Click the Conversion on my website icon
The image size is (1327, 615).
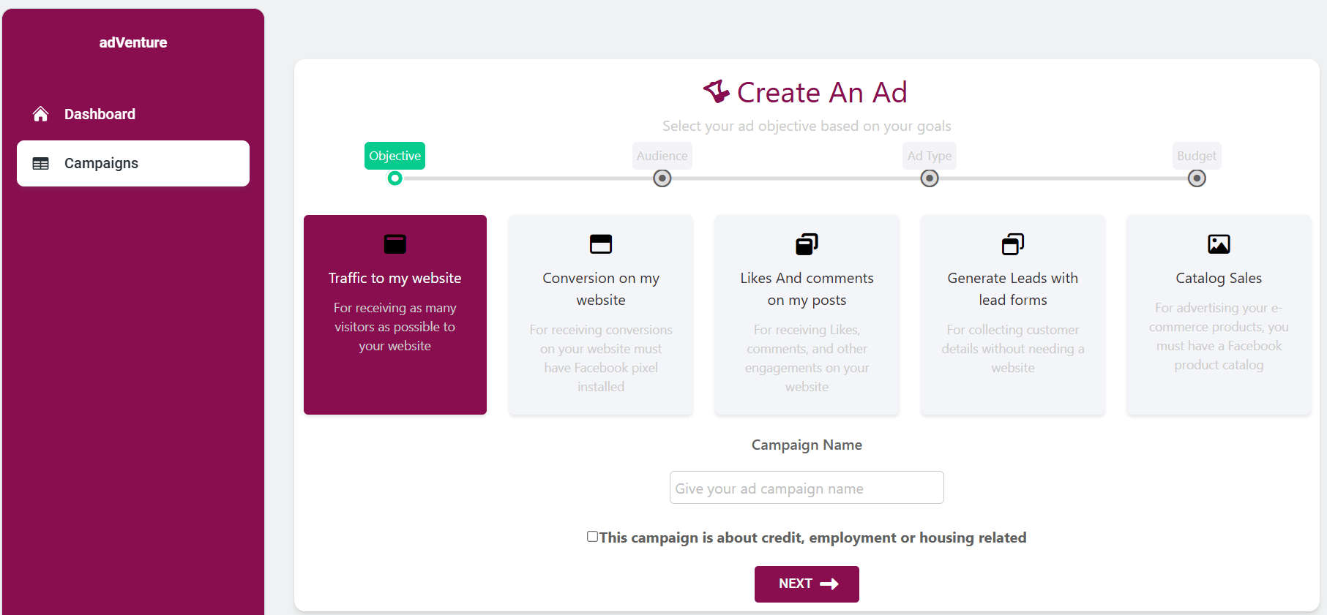(601, 244)
